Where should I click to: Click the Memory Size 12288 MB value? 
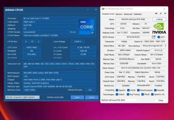(x=124, y=63)
